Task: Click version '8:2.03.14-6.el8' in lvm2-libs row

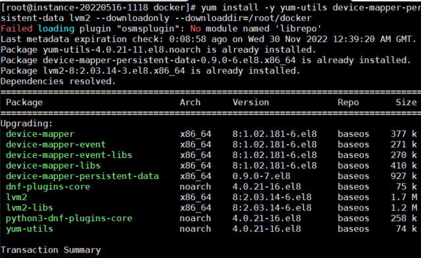Action: (272, 207)
